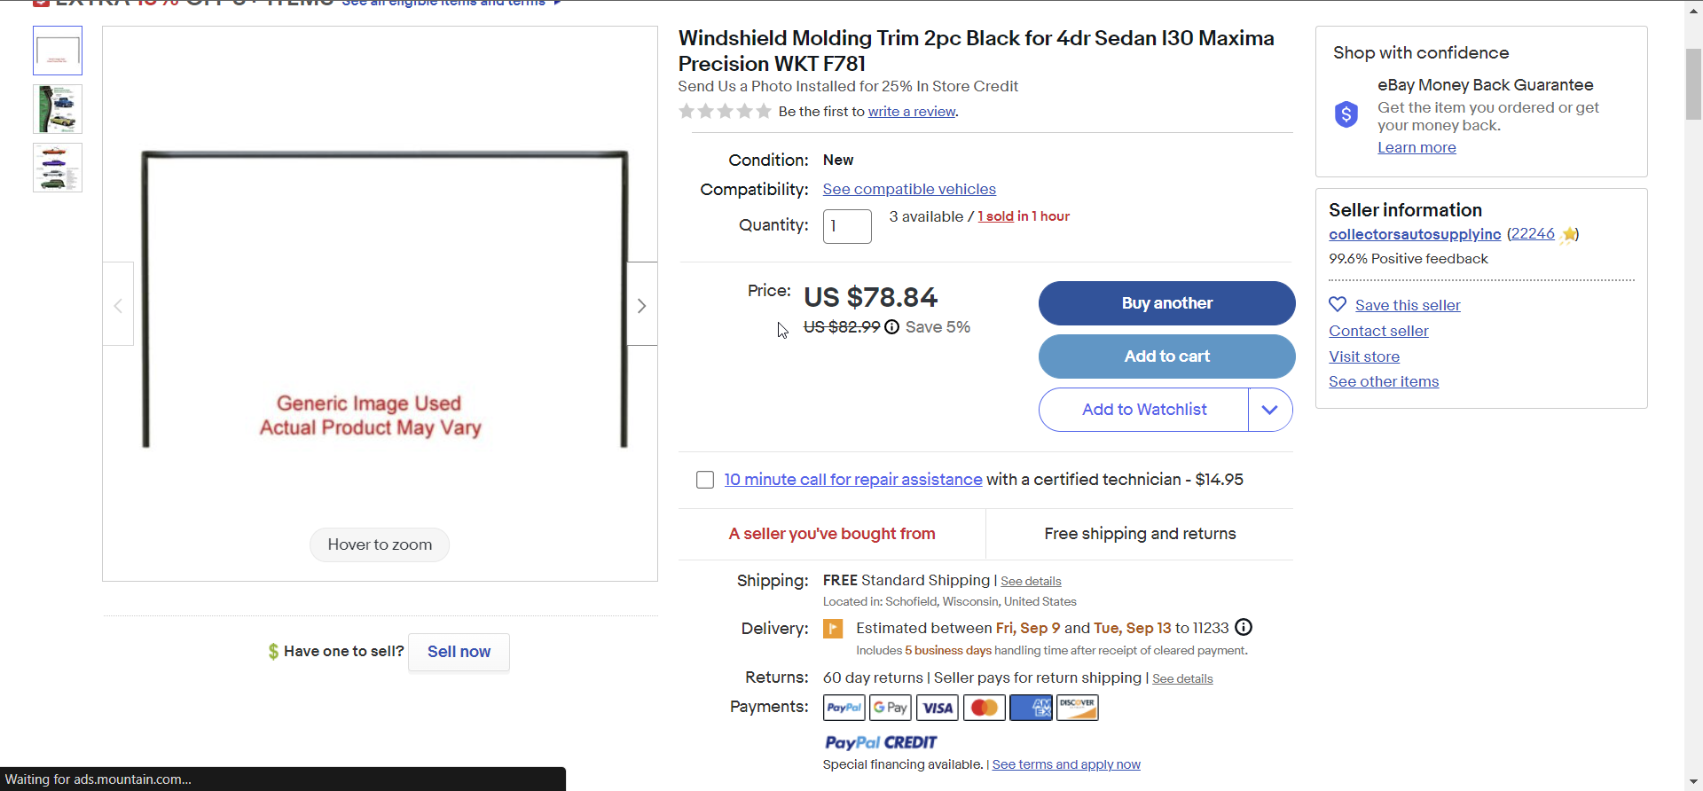Click the PayPal payment icon

click(x=844, y=708)
